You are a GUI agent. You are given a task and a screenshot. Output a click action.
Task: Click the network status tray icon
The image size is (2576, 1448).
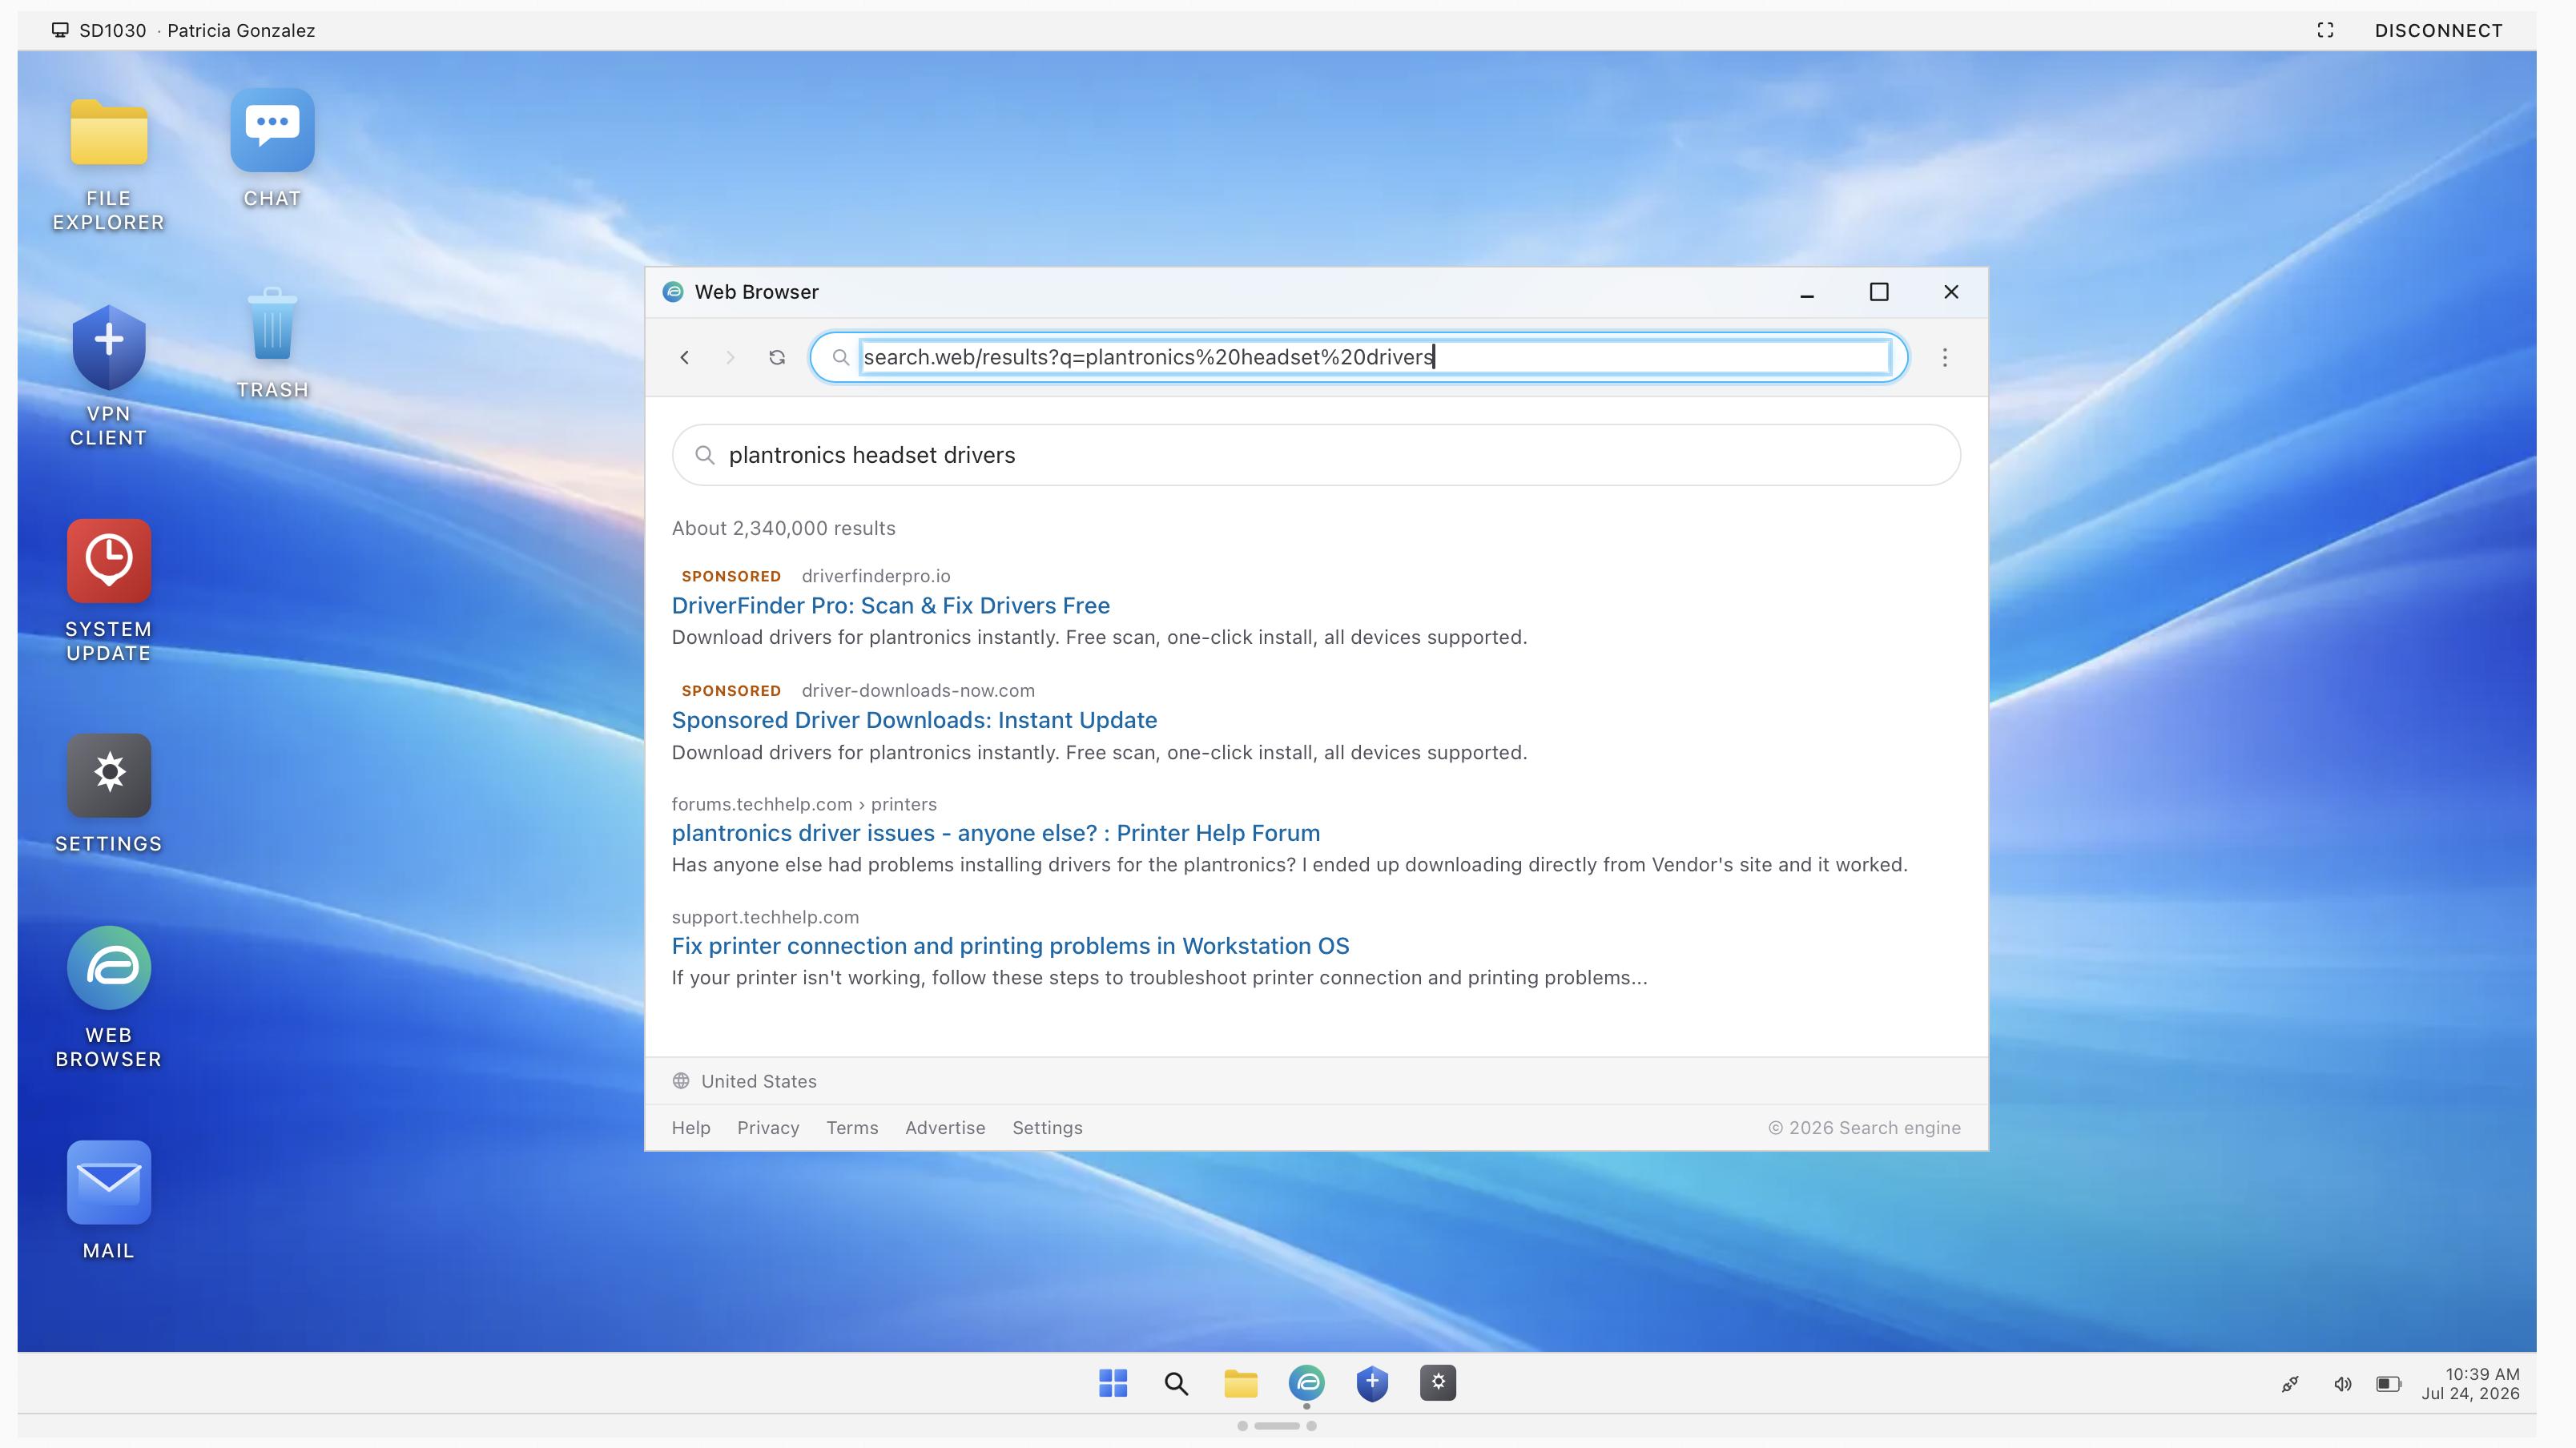coord(2290,1384)
